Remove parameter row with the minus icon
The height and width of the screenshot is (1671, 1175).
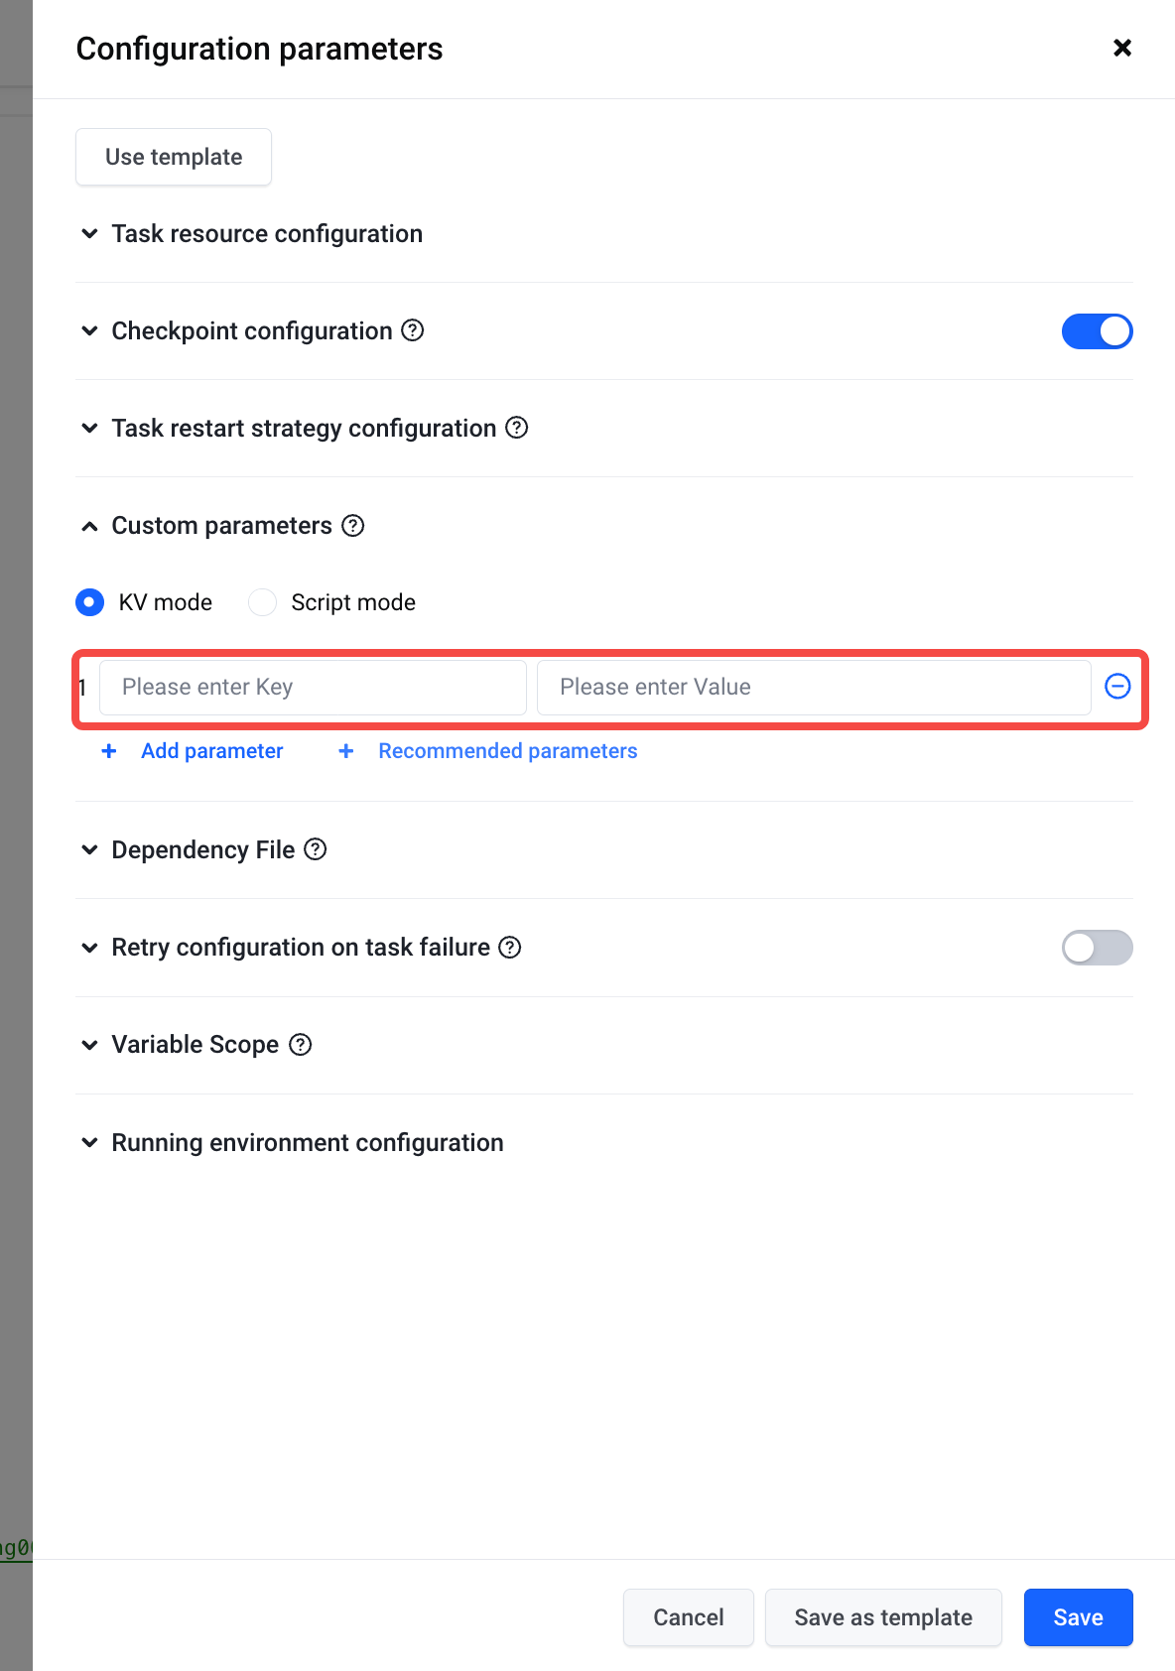click(1117, 686)
